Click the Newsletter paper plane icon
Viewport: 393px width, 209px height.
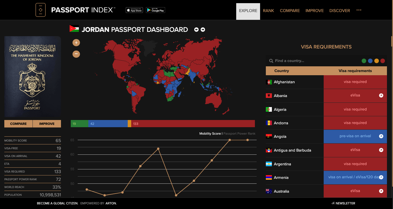tap(333, 203)
